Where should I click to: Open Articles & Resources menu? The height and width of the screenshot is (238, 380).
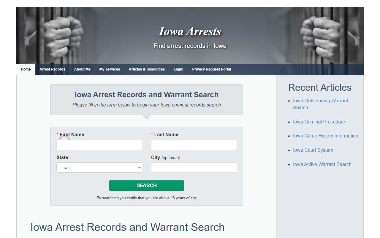pos(147,69)
